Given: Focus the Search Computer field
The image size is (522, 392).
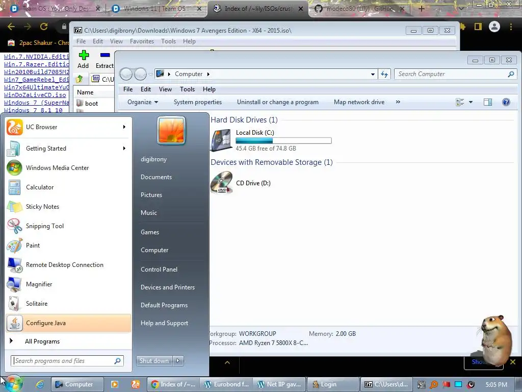Looking at the screenshot, I should (x=455, y=74).
